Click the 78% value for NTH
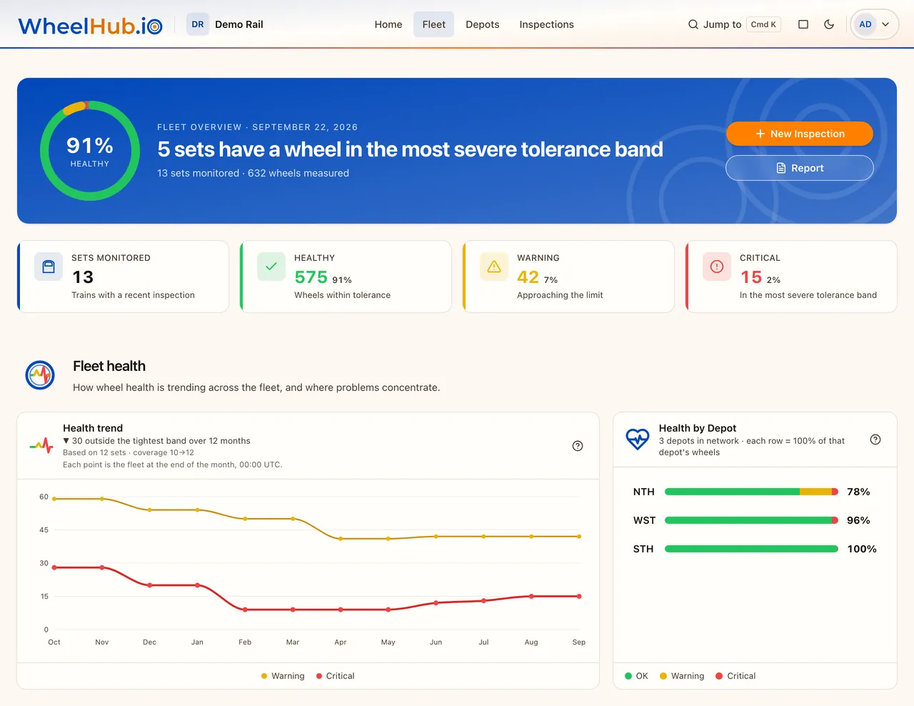 pyautogui.click(x=858, y=492)
